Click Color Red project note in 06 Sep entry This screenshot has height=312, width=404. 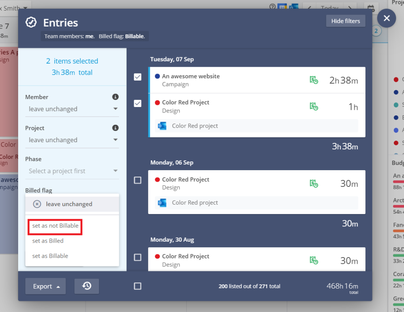click(x=195, y=203)
